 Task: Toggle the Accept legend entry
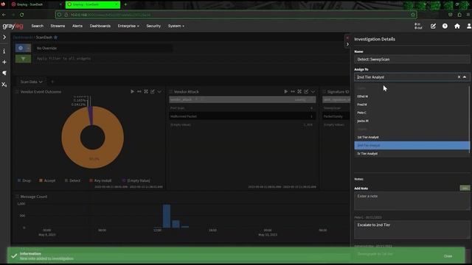[x=47, y=180]
